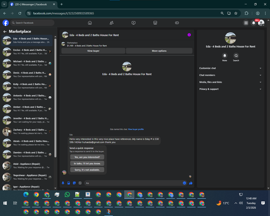Open the Windows notification center icon

pos(263,203)
